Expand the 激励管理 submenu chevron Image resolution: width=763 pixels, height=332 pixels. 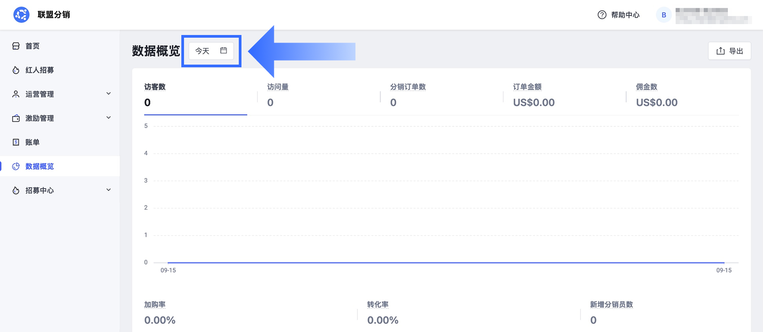click(108, 118)
